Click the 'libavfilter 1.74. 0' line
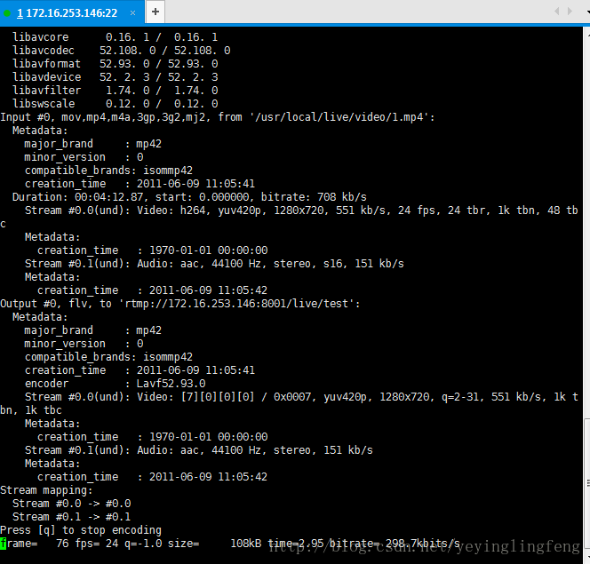The width and height of the screenshot is (590, 564). 116,91
